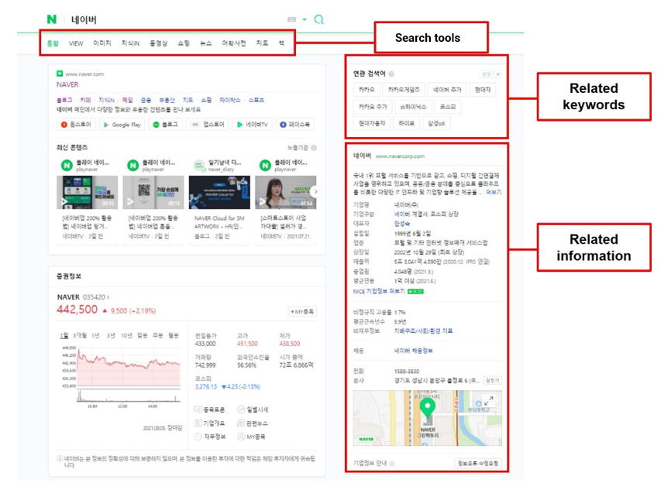Select the 1일 chart period

(x=64, y=336)
